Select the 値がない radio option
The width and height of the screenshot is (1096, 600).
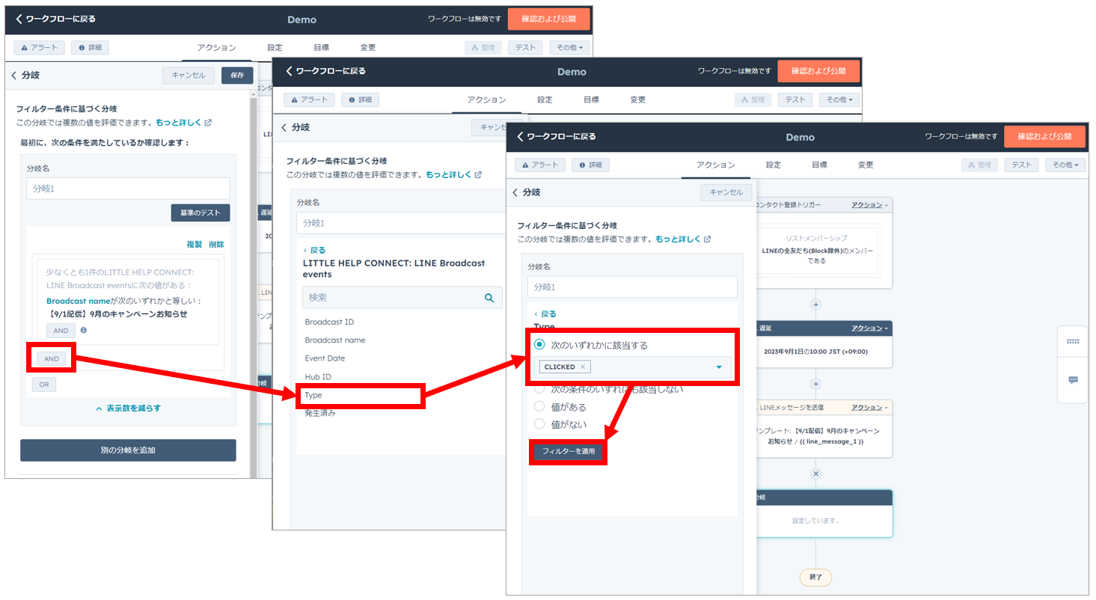coord(539,424)
